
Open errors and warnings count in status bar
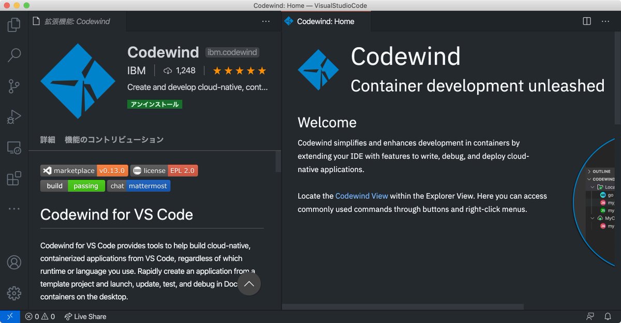click(x=40, y=317)
